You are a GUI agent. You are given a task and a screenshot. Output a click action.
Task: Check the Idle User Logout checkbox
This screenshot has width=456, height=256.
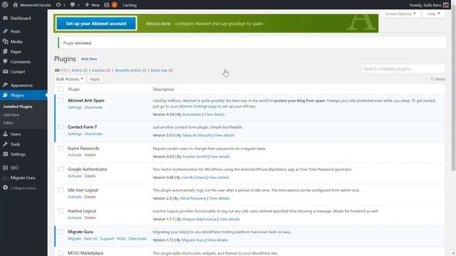61,190
